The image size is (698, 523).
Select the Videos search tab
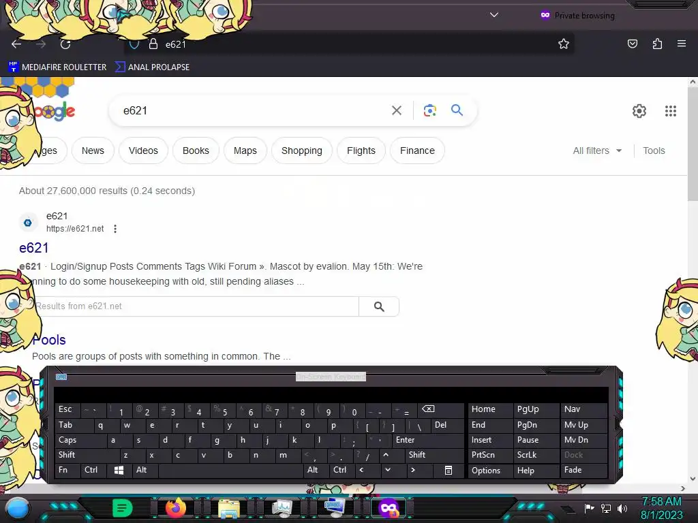[x=143, y=150]
